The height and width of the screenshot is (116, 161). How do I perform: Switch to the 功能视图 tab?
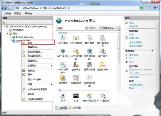(x=62, y=108)
